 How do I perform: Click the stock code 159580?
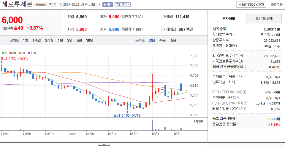click(40, 5)
